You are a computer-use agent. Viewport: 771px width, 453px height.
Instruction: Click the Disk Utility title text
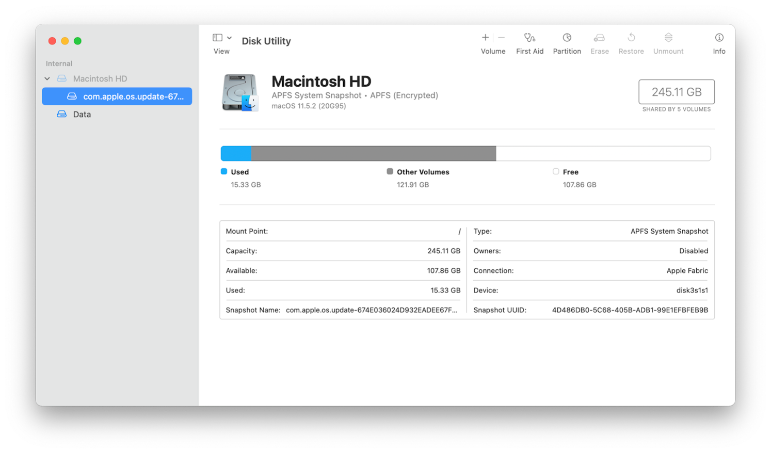[266, 41]
